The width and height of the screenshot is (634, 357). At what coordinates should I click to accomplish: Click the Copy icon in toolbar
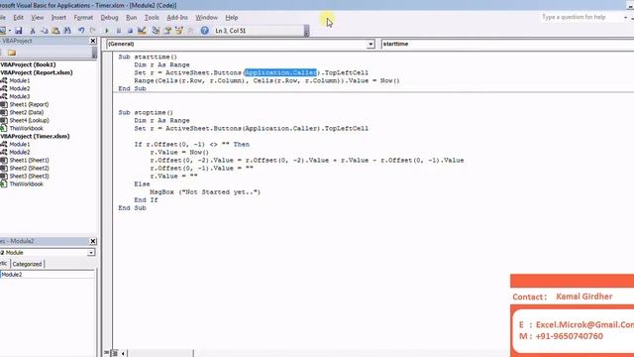coord(44,31)
